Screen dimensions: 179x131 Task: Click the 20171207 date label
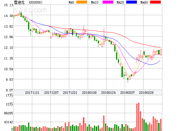[x=51, y=93]
